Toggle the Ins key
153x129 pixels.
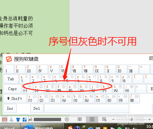(x=10, y=108)
